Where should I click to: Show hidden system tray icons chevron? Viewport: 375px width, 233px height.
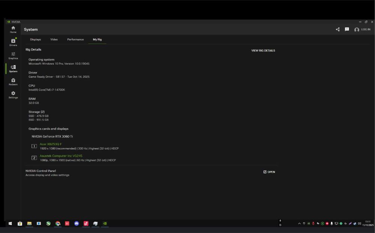click(299, 223)
